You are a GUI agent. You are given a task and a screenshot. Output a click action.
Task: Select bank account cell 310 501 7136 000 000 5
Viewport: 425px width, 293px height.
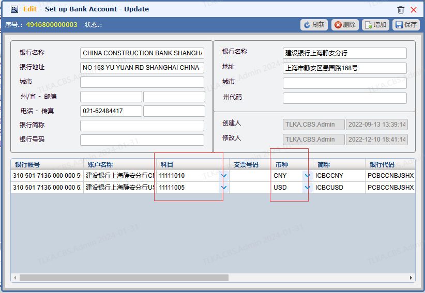(47, 176)
